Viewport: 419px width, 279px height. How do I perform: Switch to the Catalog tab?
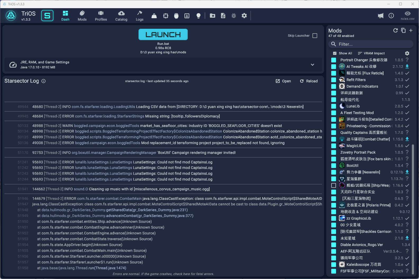coord(121,16)
